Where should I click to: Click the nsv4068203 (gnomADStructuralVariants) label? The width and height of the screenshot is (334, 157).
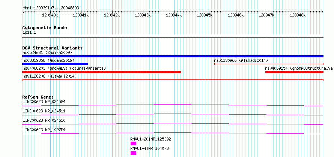pyautogui.click(x=64, y=68)
